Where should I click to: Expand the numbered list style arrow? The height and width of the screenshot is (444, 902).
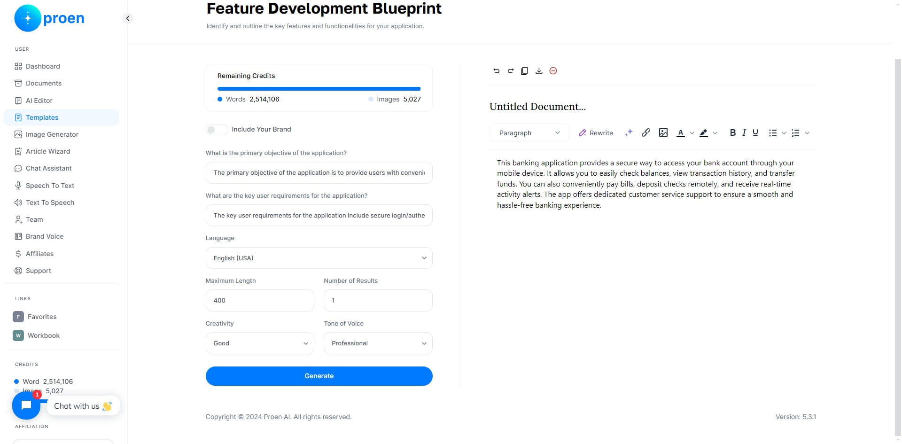(x=807, y=133)
